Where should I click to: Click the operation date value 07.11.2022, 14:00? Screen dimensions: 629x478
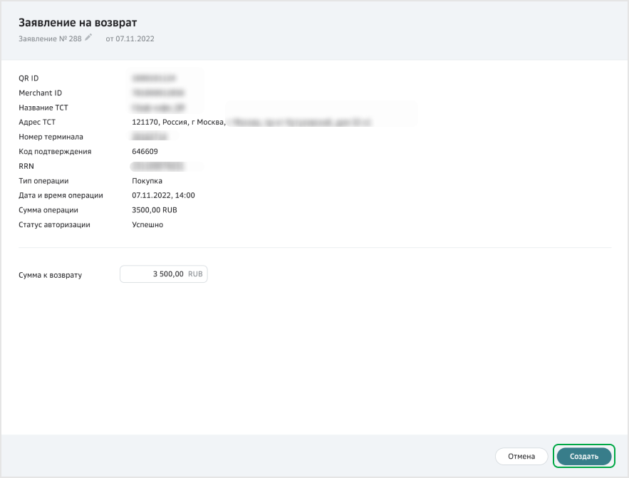coord(163,195)
